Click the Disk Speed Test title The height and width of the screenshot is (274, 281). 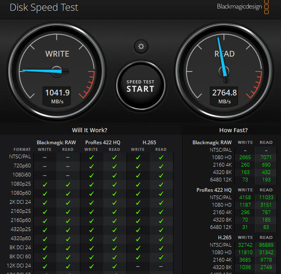(x=44, y=7)
